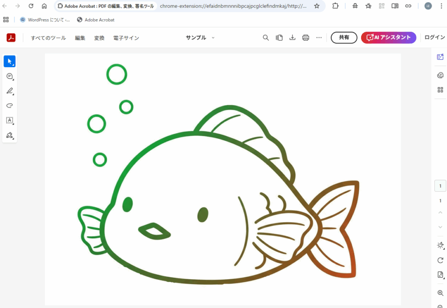Viewport: 447px width, 308px height.
Task: Launch the AI アシスタント button
Action: (389, 38)
